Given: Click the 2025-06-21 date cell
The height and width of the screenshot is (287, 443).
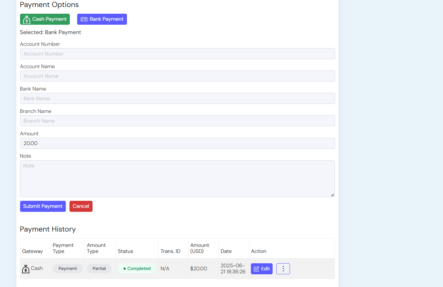Looking at the screenshot, I should tap(233, 269).
